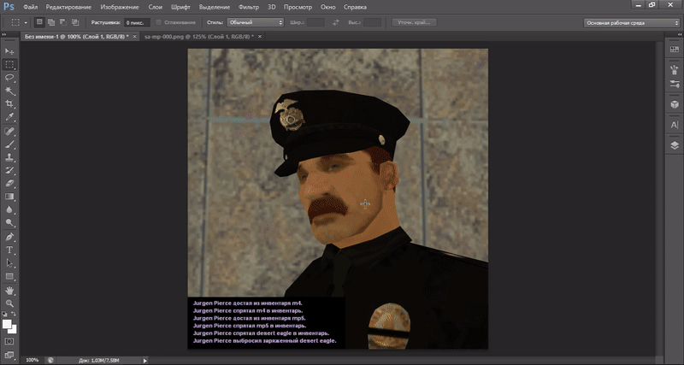This screenshot has height=365, width=684.
Task: Select the Magic Wand tool
Action: point(9,91)
